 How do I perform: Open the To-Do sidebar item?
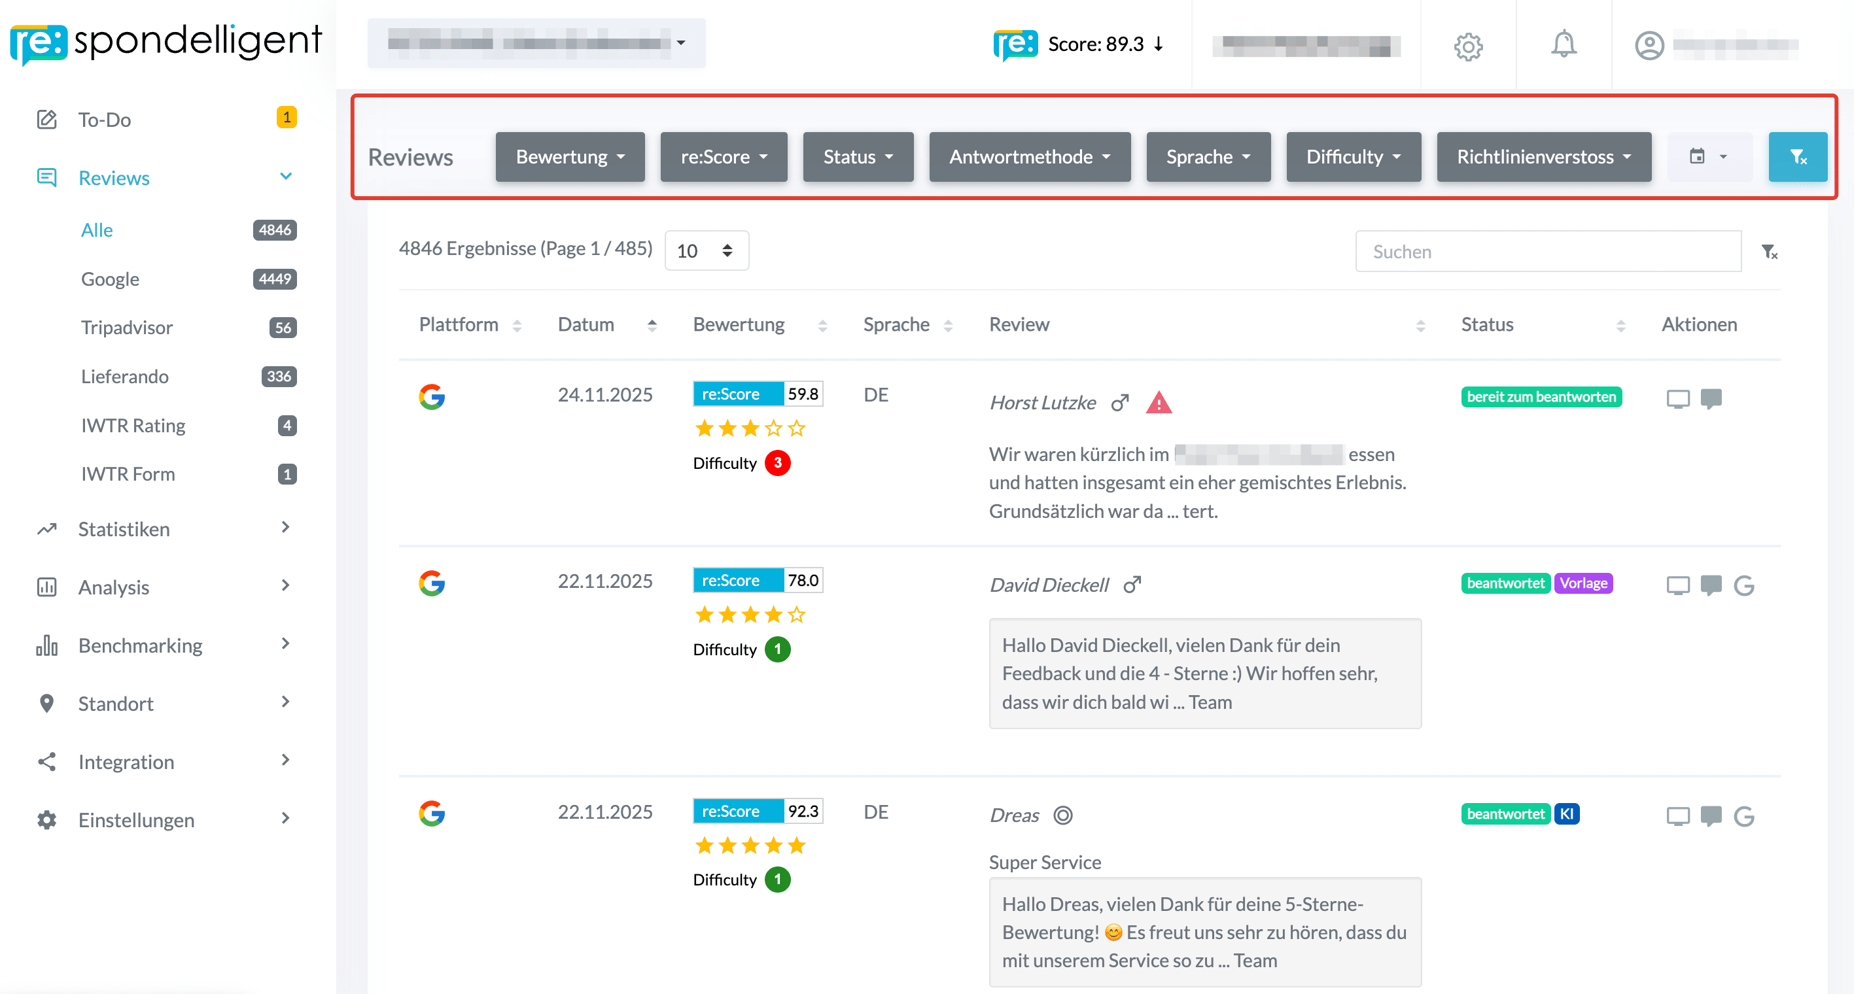point(105,120)
